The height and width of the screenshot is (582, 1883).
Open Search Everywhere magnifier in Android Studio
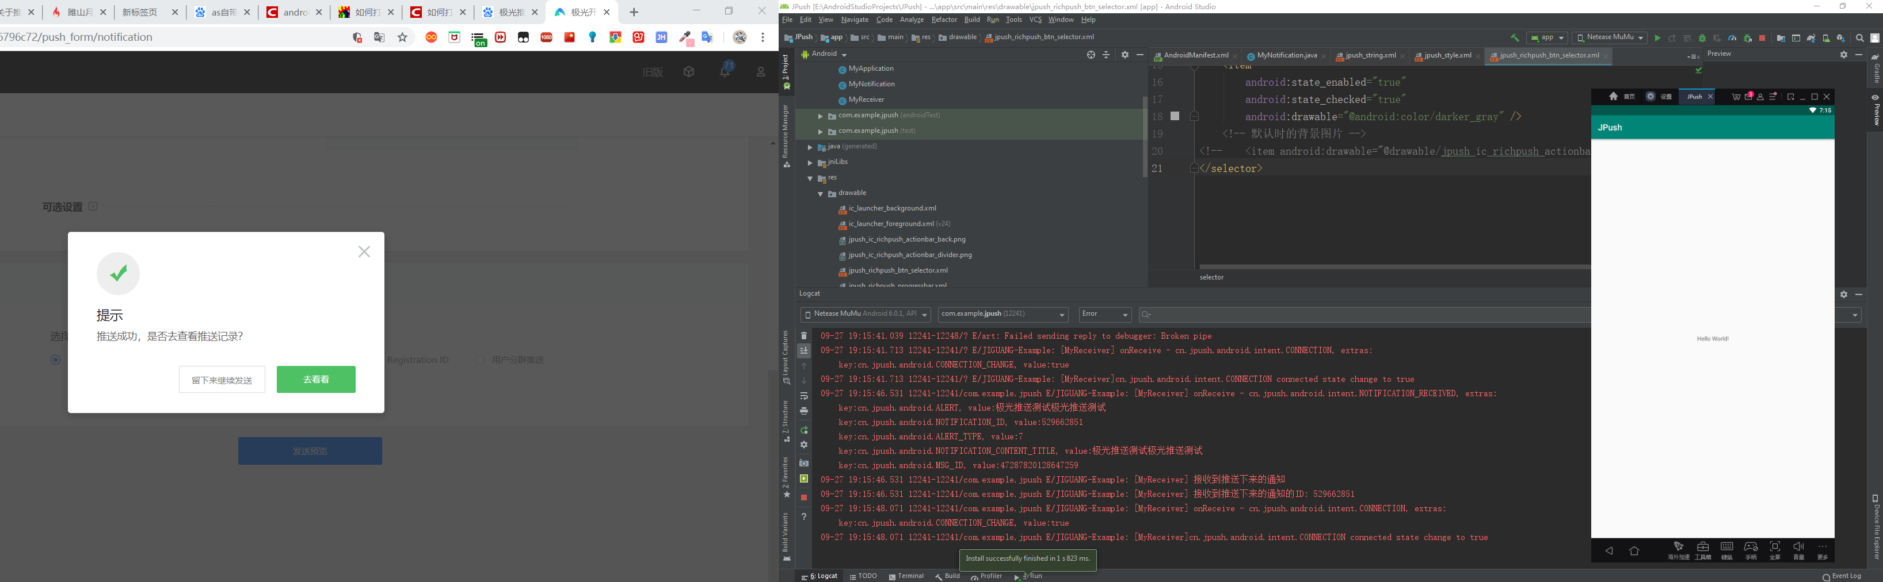[1859, 38]
